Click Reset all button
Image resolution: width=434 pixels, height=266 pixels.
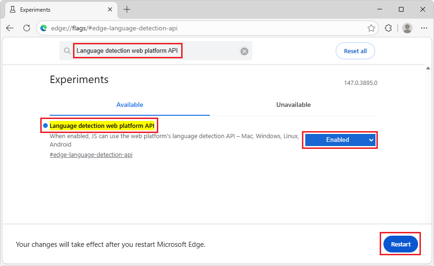click(x=355, y=51)
